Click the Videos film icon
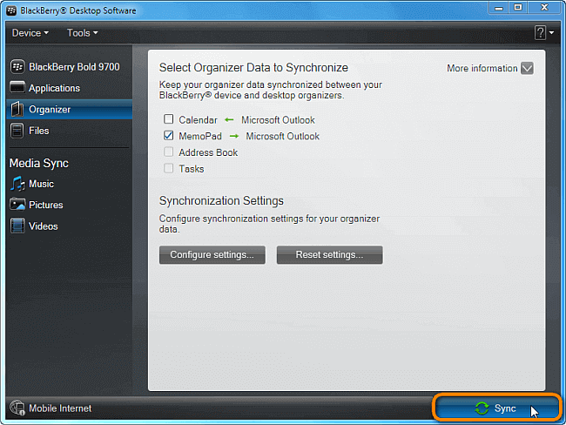566x425 pixels. pyautogui.click(x=17, y=226)
